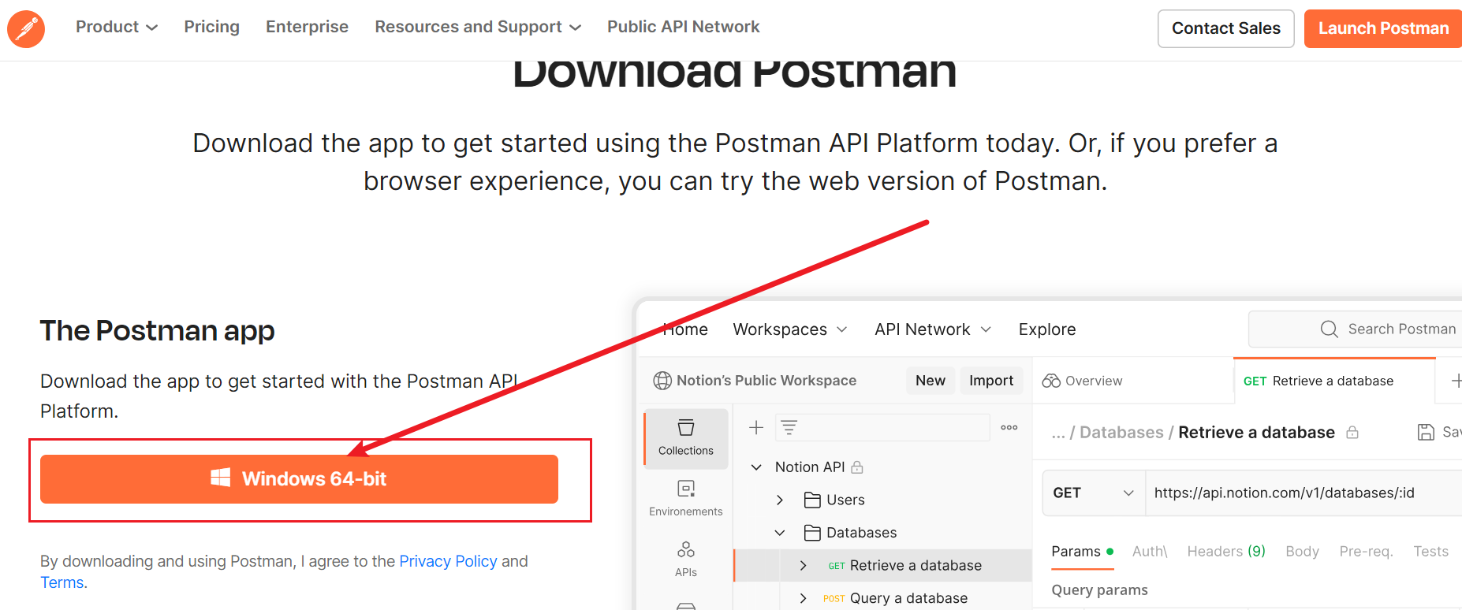Click the request URL field

pyautogui.click(x=1303, y=493)
